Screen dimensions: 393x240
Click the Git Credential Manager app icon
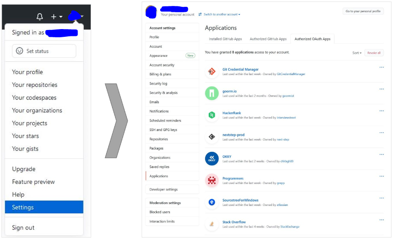212,71
